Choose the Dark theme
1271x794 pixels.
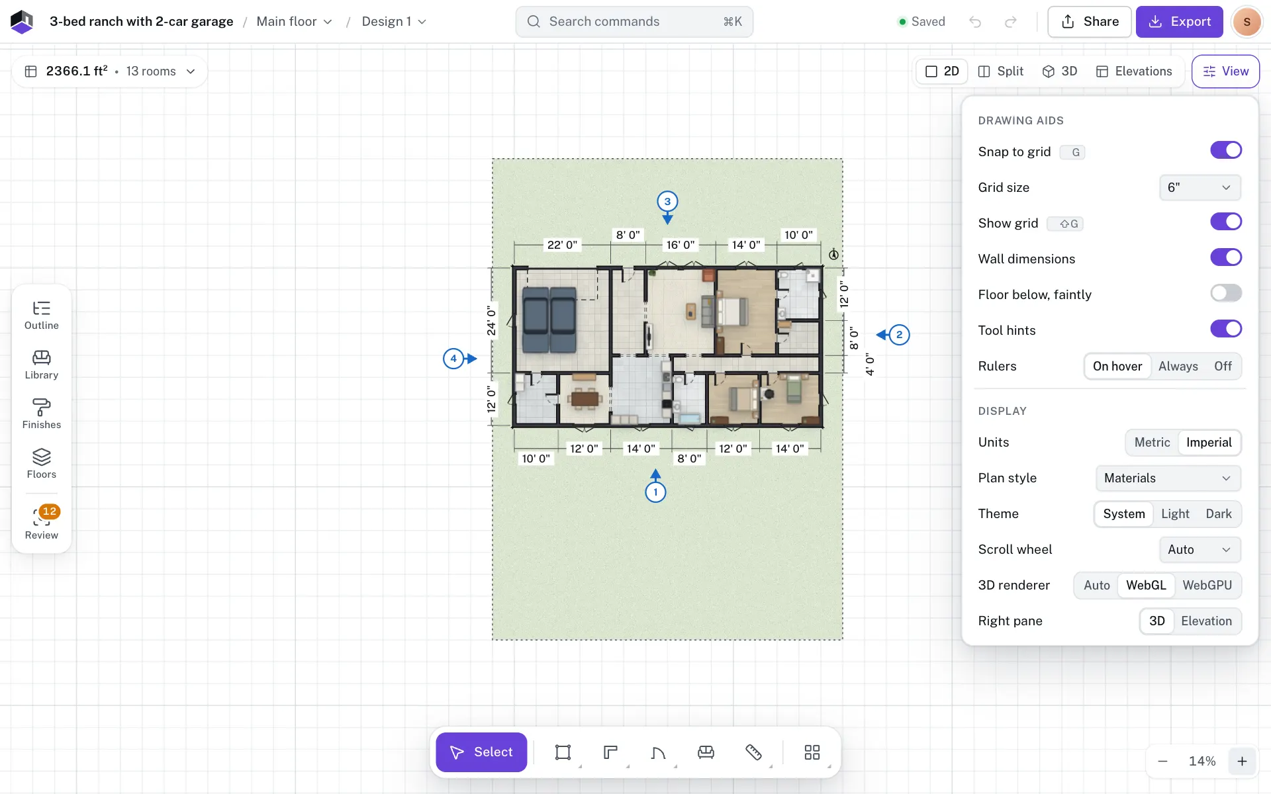tap(1218, 514)
